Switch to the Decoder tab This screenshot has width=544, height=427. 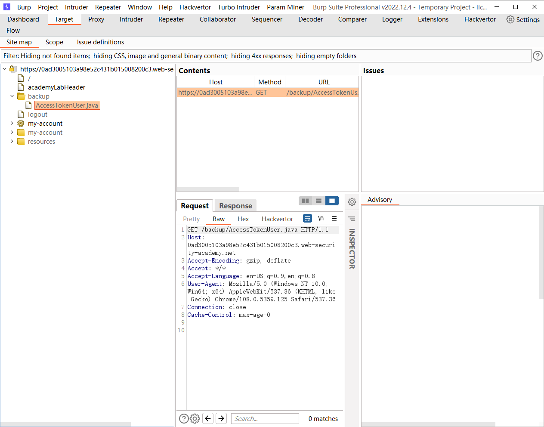pyautogui.click(x=311, y=19)
